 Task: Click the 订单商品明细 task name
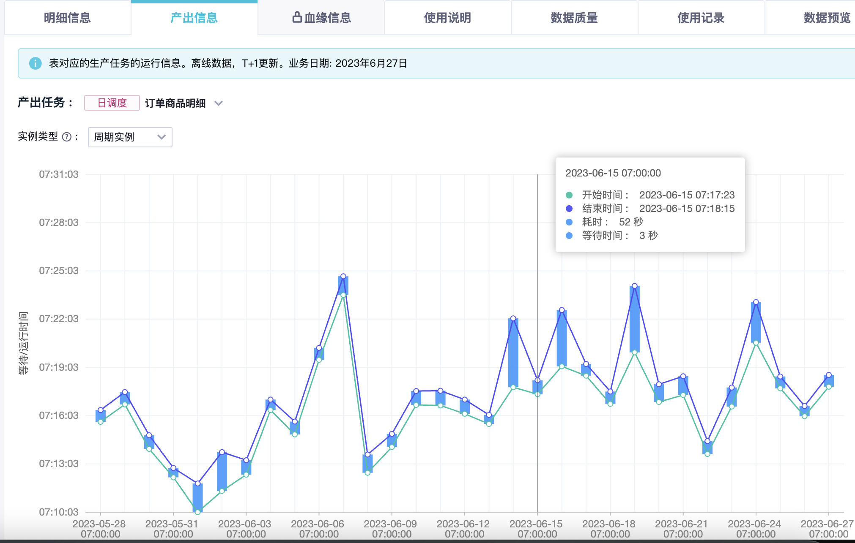point(175,103)
